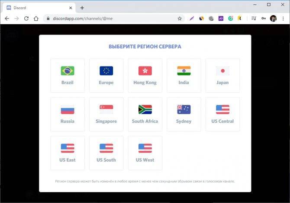Image resolution: width=290 pixels, height=203 pixels.
Task: Choose the US West region
Action: click(145, 153)
